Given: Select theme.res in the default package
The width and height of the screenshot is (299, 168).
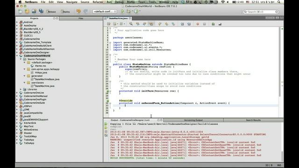Looking at the screenshot, I should 41,66.
